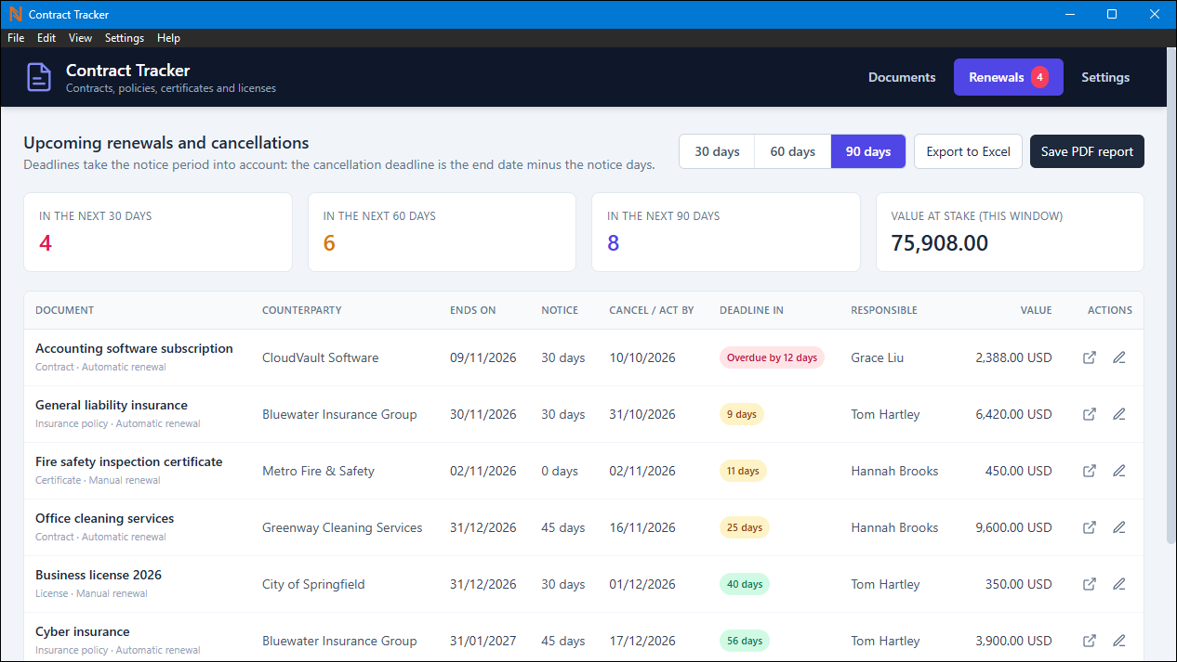The width and height of the screenshot is (1177, 662).
Task: Click the In the next 90 days card
Action: (725, 232)
